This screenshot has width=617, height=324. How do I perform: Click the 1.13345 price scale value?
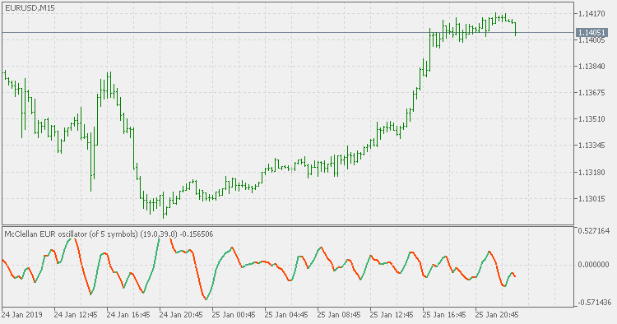[591, 146]
